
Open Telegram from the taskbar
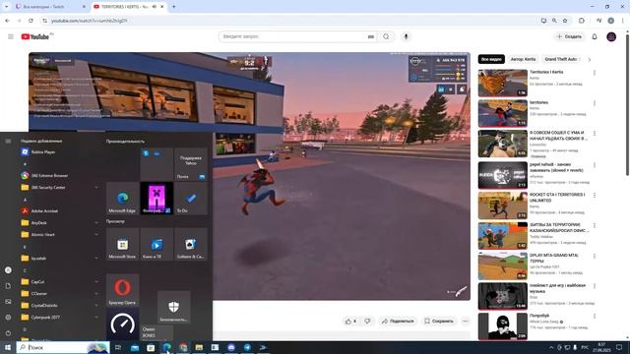point(247,347)
